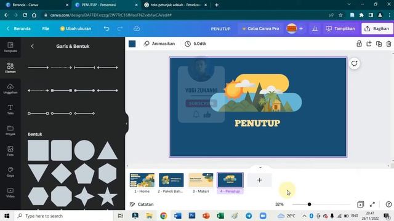Click Beranda home button in header
The width and height of the screenshot is (394, 221).
[18, 29]
